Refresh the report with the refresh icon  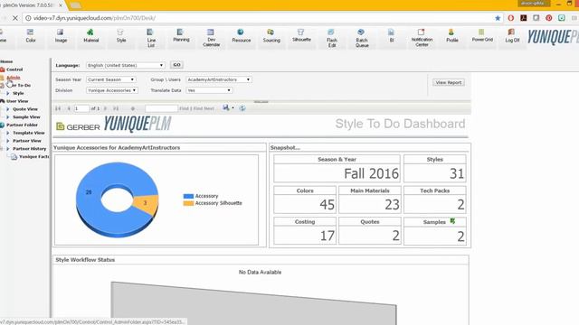(x=242, y=108)
